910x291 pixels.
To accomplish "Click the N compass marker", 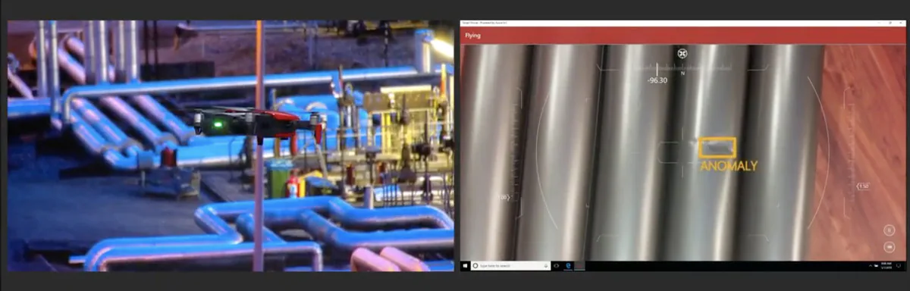I will click(x=682, y=74).
